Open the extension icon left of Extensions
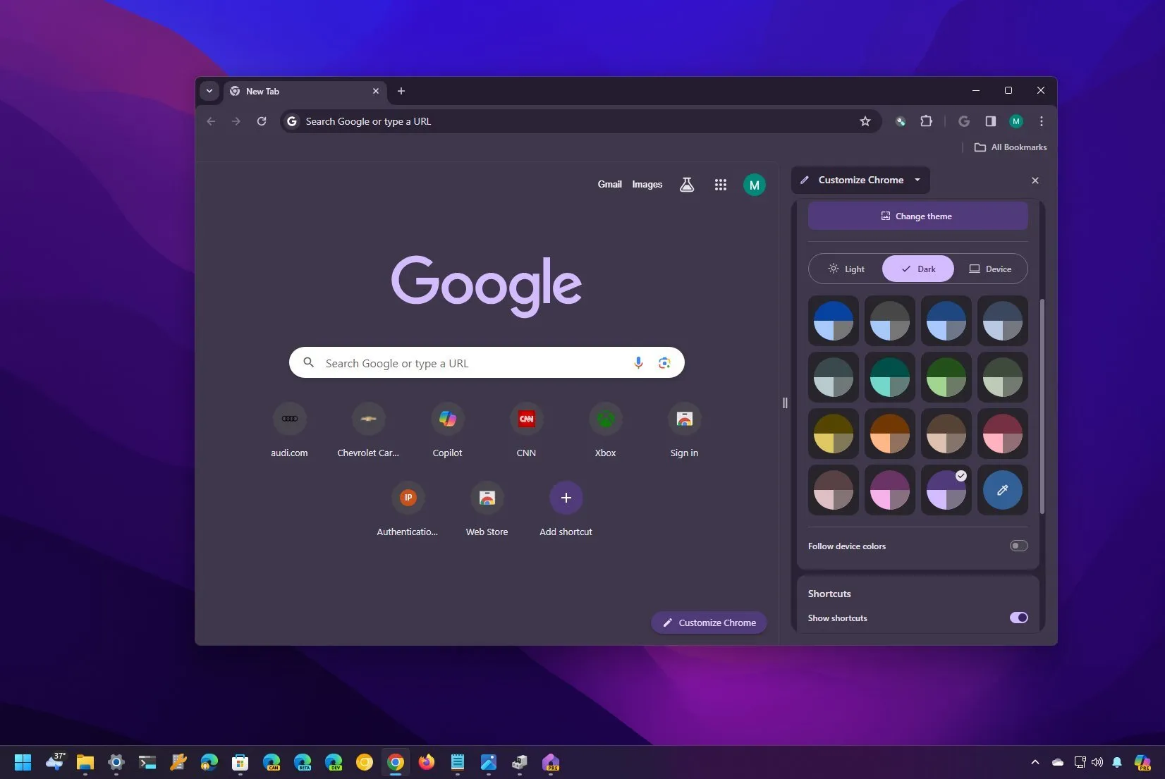The image size is (1165, 779). [901, 121]
